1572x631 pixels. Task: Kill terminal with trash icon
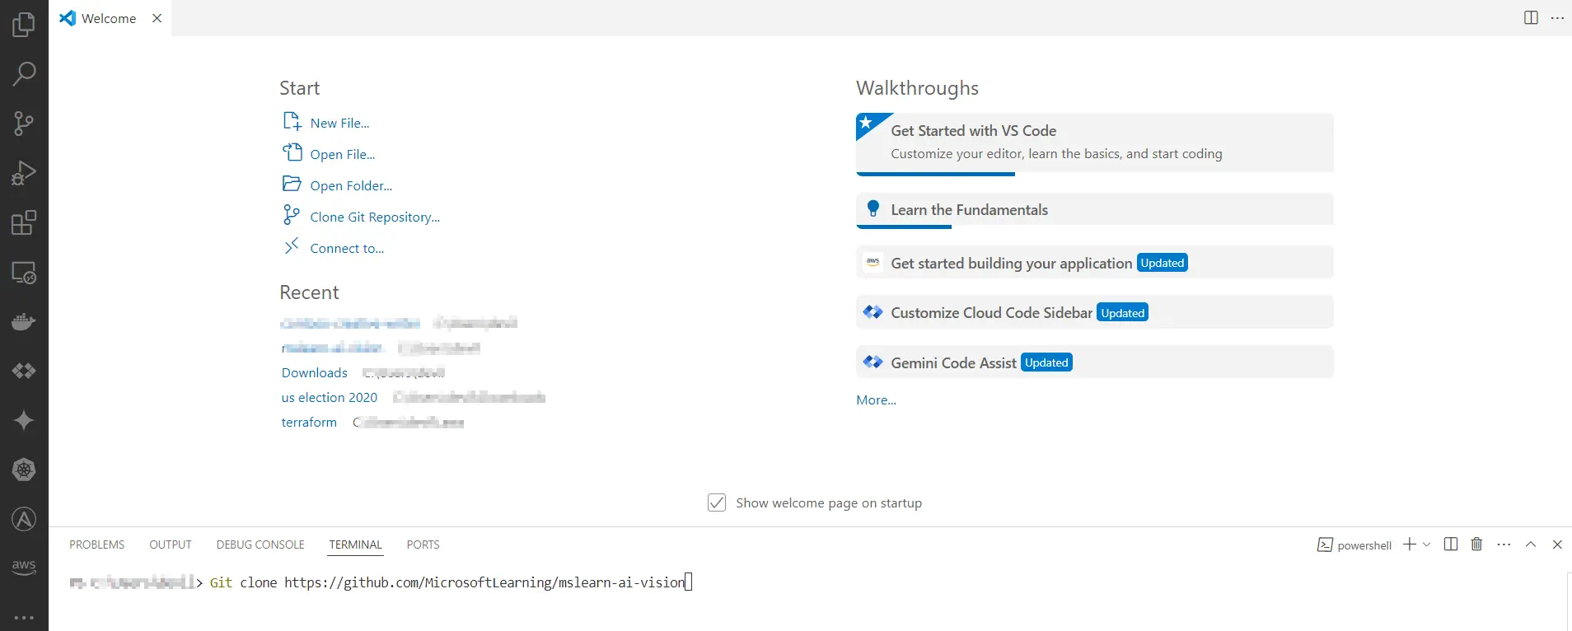click(1476, 545)
